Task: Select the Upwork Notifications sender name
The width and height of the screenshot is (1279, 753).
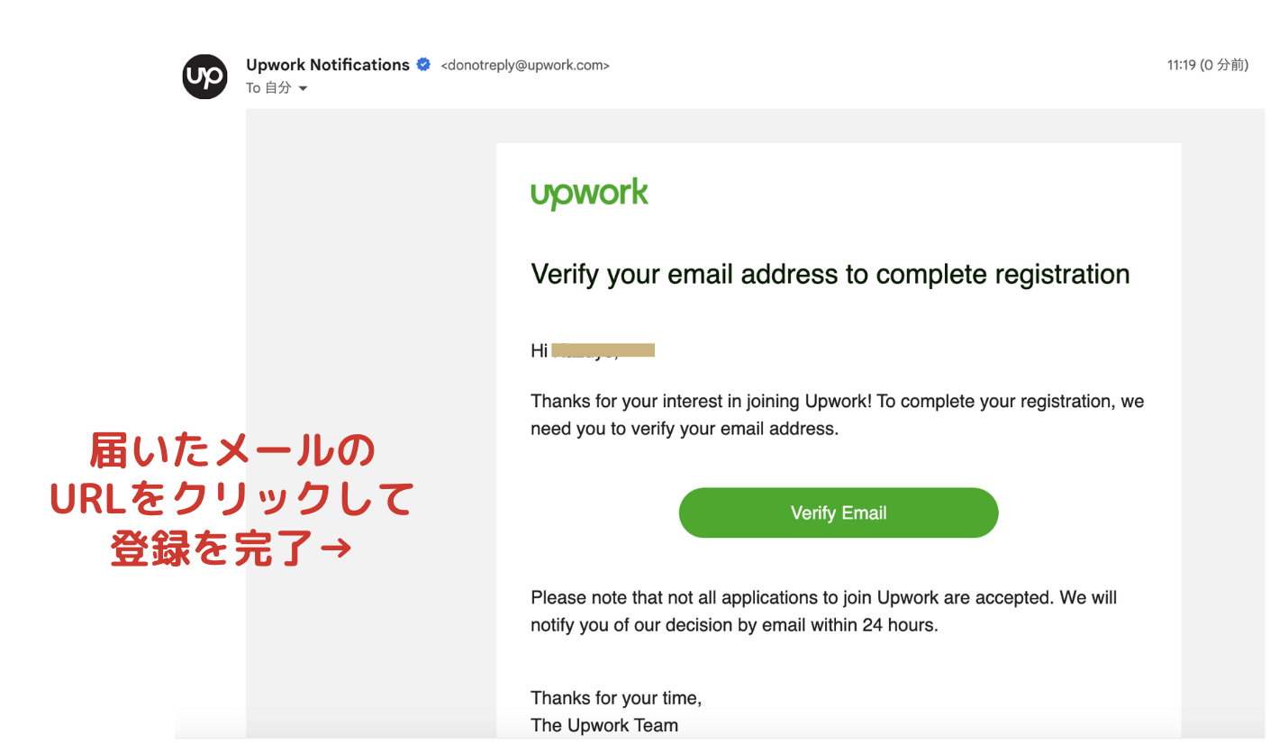Action: point(328,65)
